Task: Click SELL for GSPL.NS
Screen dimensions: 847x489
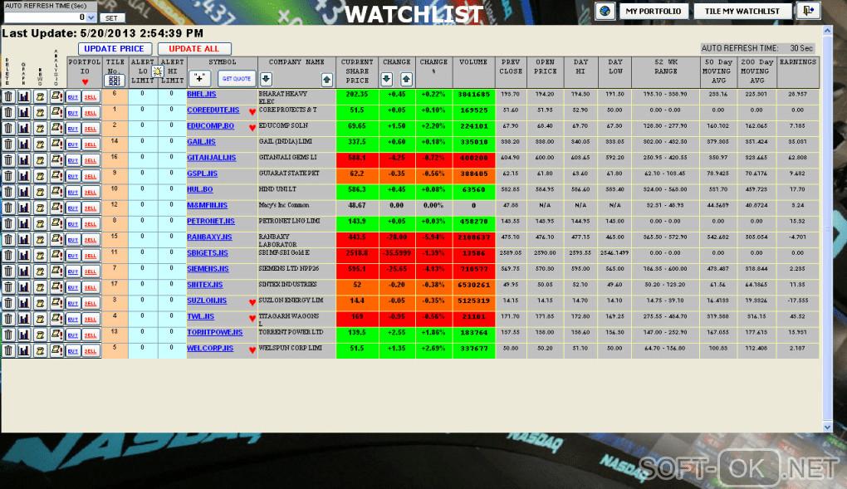Action: (91, 176)
